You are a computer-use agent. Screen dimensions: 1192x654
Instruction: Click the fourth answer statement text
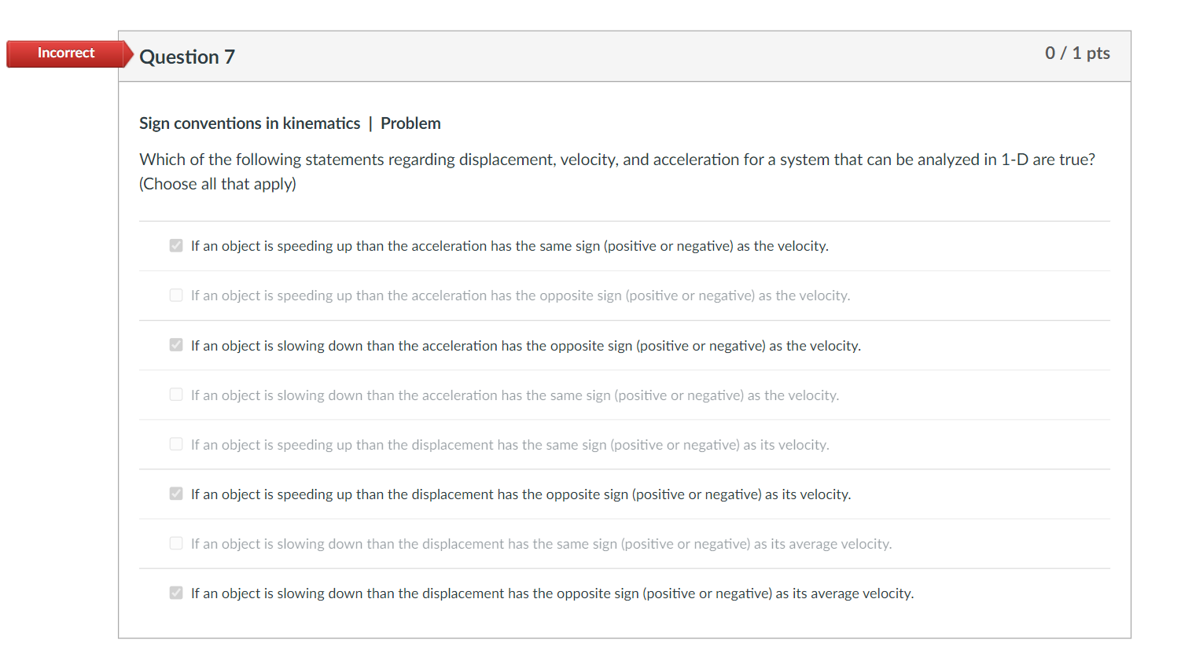[514, 395]
